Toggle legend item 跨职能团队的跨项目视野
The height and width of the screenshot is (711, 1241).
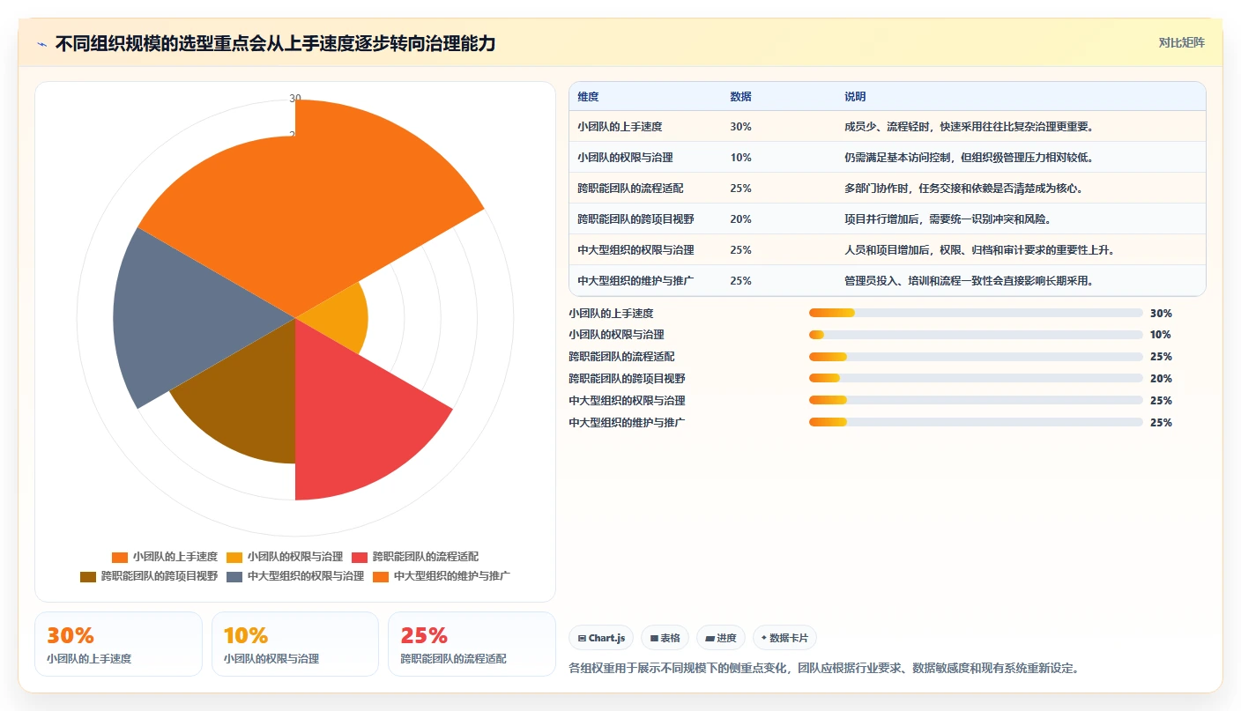(x=149, y=576)
